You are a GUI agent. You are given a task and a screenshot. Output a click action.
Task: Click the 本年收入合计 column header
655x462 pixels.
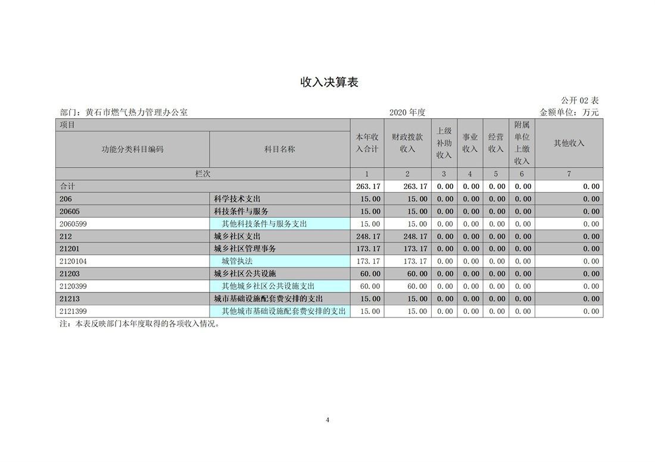pyautogui.click(x=367, y=143)
